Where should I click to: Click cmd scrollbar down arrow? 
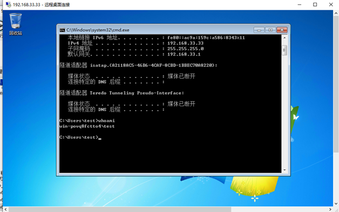point(284,170)
